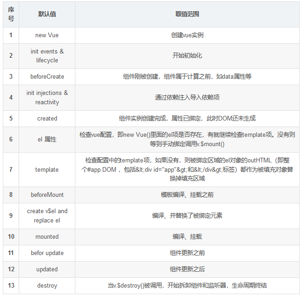This screenshot has width=302, height=296.
Task: Click description starting 当v.$destroy()被调用
Action: 187,286
